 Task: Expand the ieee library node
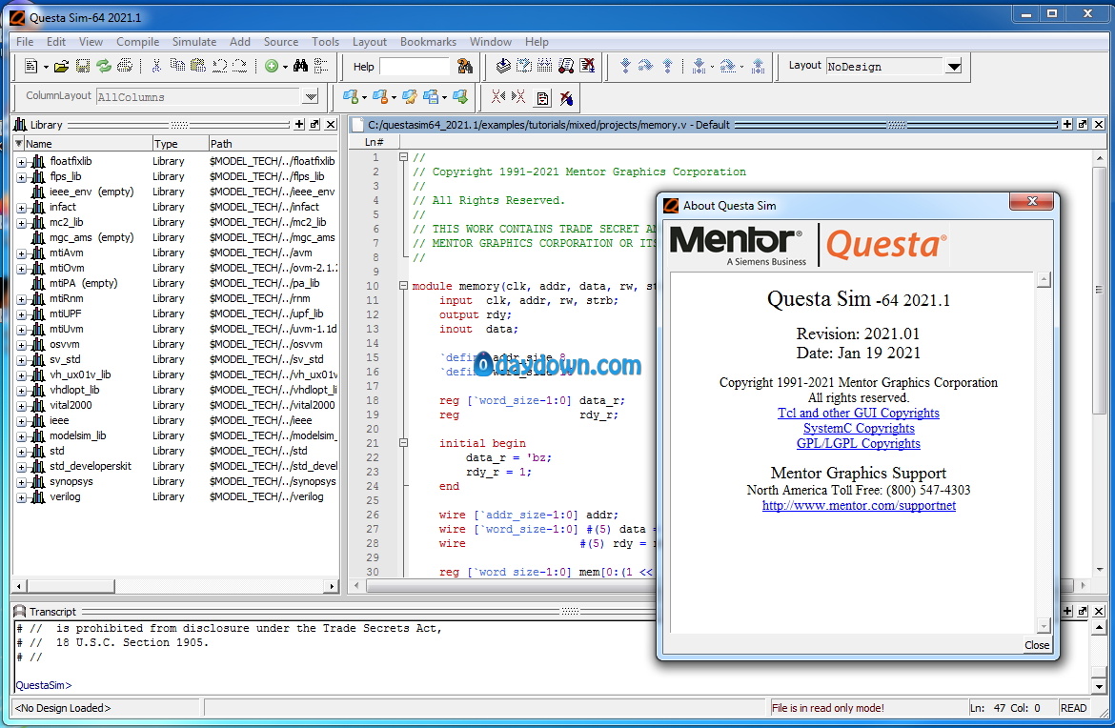21,421
